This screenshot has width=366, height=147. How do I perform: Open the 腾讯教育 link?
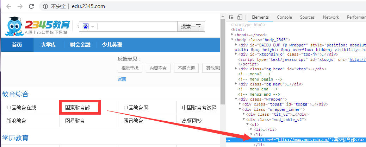(x=133, y=121)
